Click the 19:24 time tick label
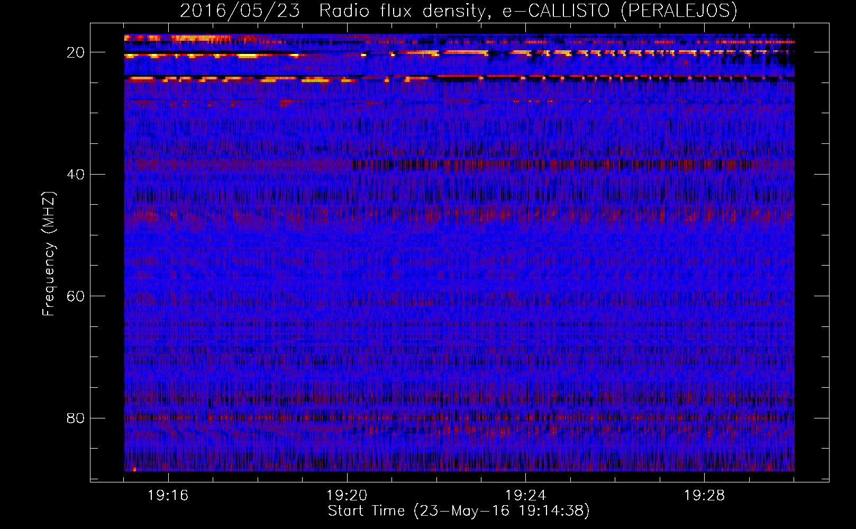Screen dimensions: 856x529 point(526,496)
